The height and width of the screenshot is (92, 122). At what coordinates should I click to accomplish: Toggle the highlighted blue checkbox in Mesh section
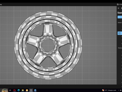tap(119, 33)
